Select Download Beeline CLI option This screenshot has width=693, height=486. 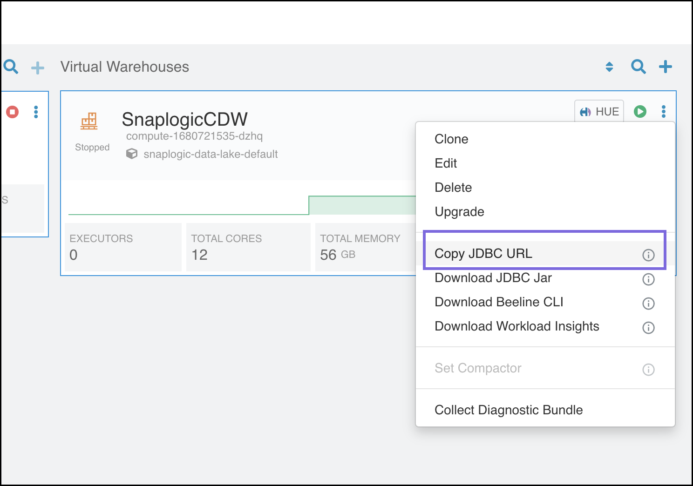pos(499,302)
